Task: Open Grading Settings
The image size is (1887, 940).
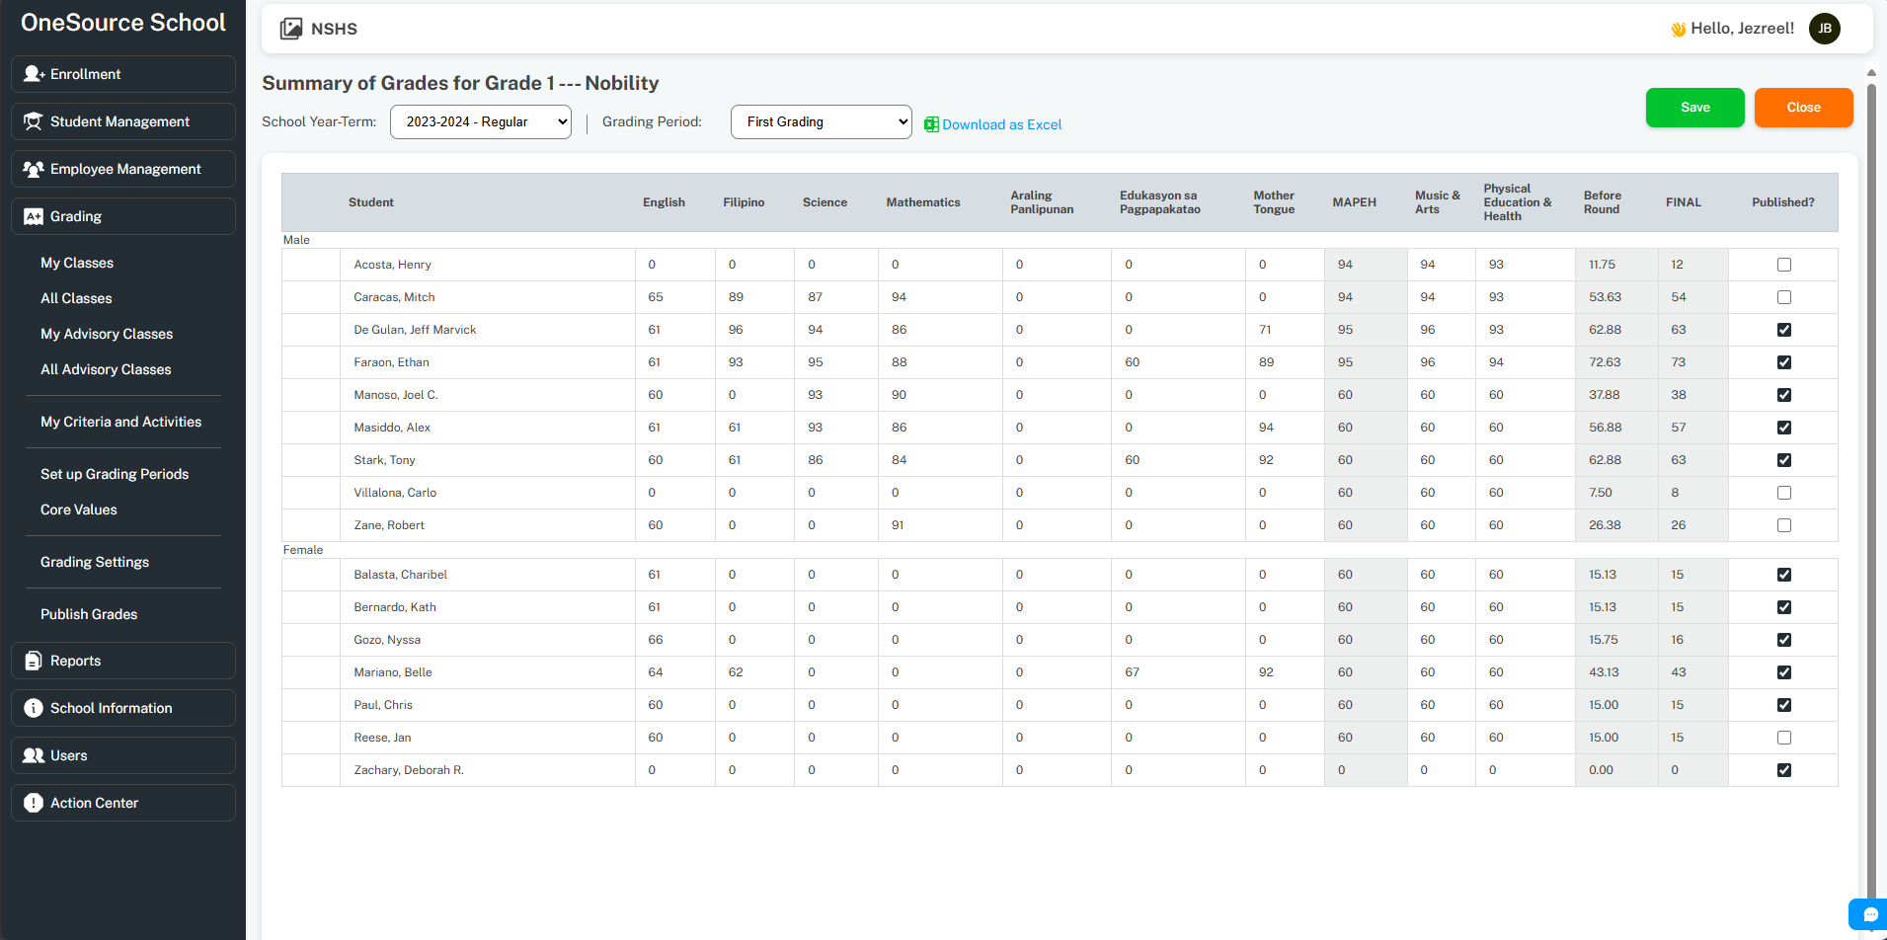Action: [x=95, y=562]
